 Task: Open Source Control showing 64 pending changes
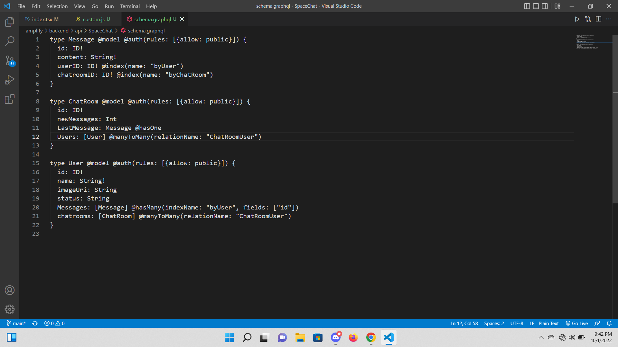click(9, 60)
